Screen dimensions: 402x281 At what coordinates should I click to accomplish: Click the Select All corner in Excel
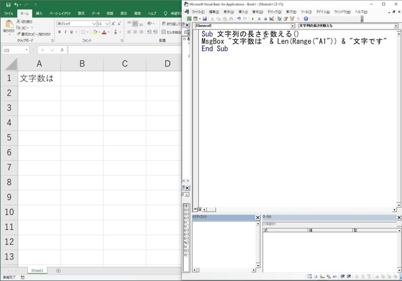click(11, 64)
